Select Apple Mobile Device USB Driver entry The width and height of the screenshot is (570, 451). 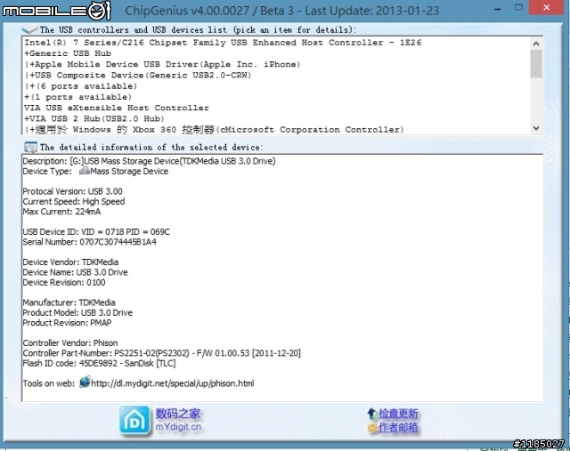coord(162,64)
